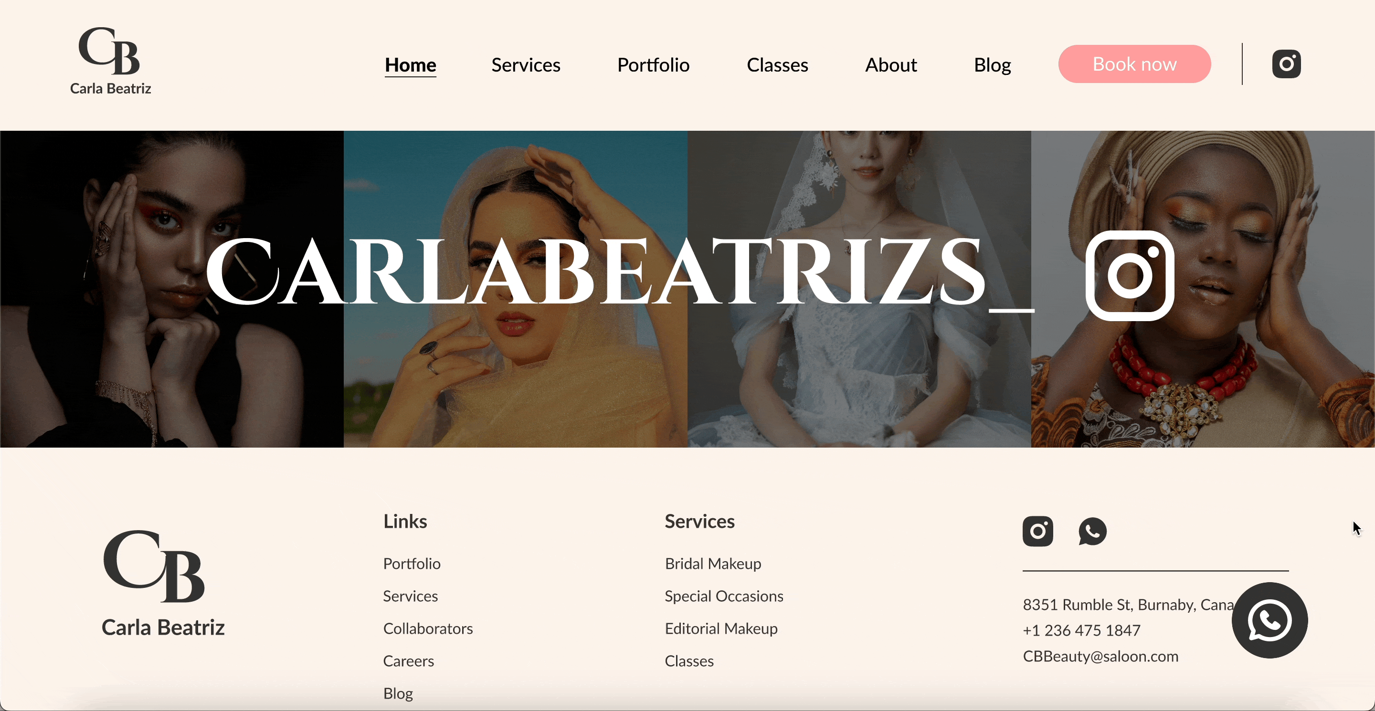Open Instagram icon in the header
The image size is (1375, 711).
1286,64
